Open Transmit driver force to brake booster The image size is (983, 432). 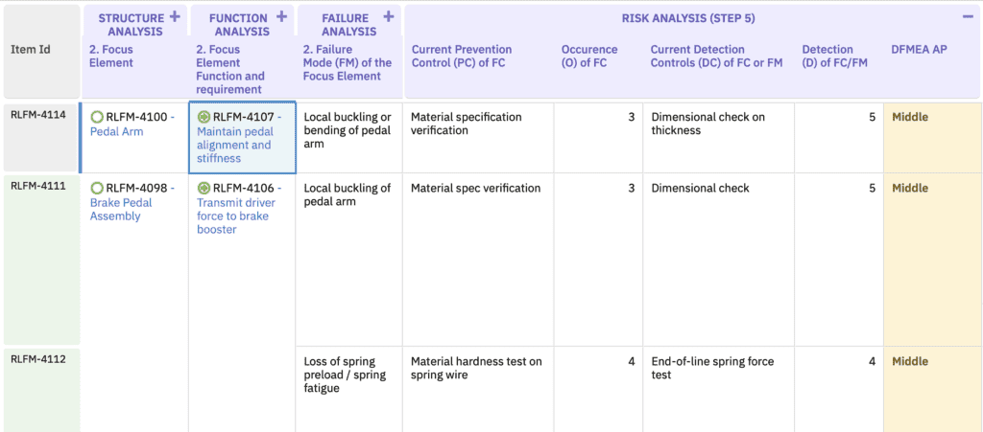click(x=236, y=216)
